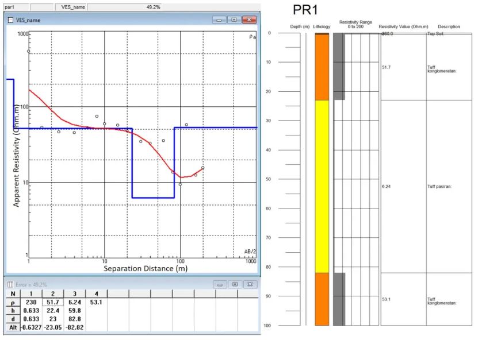Click the 'Depth (m)' column header
This screenshot has width=478, height=340.
pos(300,27)
